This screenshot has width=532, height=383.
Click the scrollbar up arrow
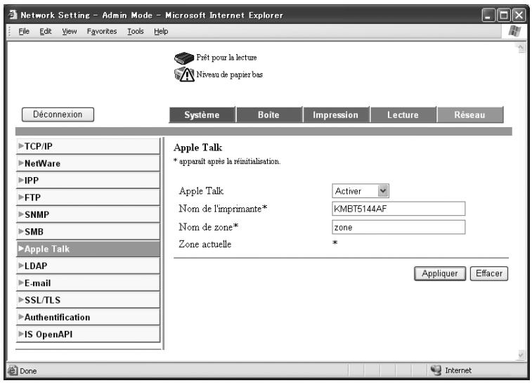click(x=521, y=48)
